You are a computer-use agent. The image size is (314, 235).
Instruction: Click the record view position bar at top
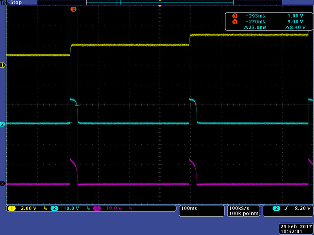tap(160, 2)
